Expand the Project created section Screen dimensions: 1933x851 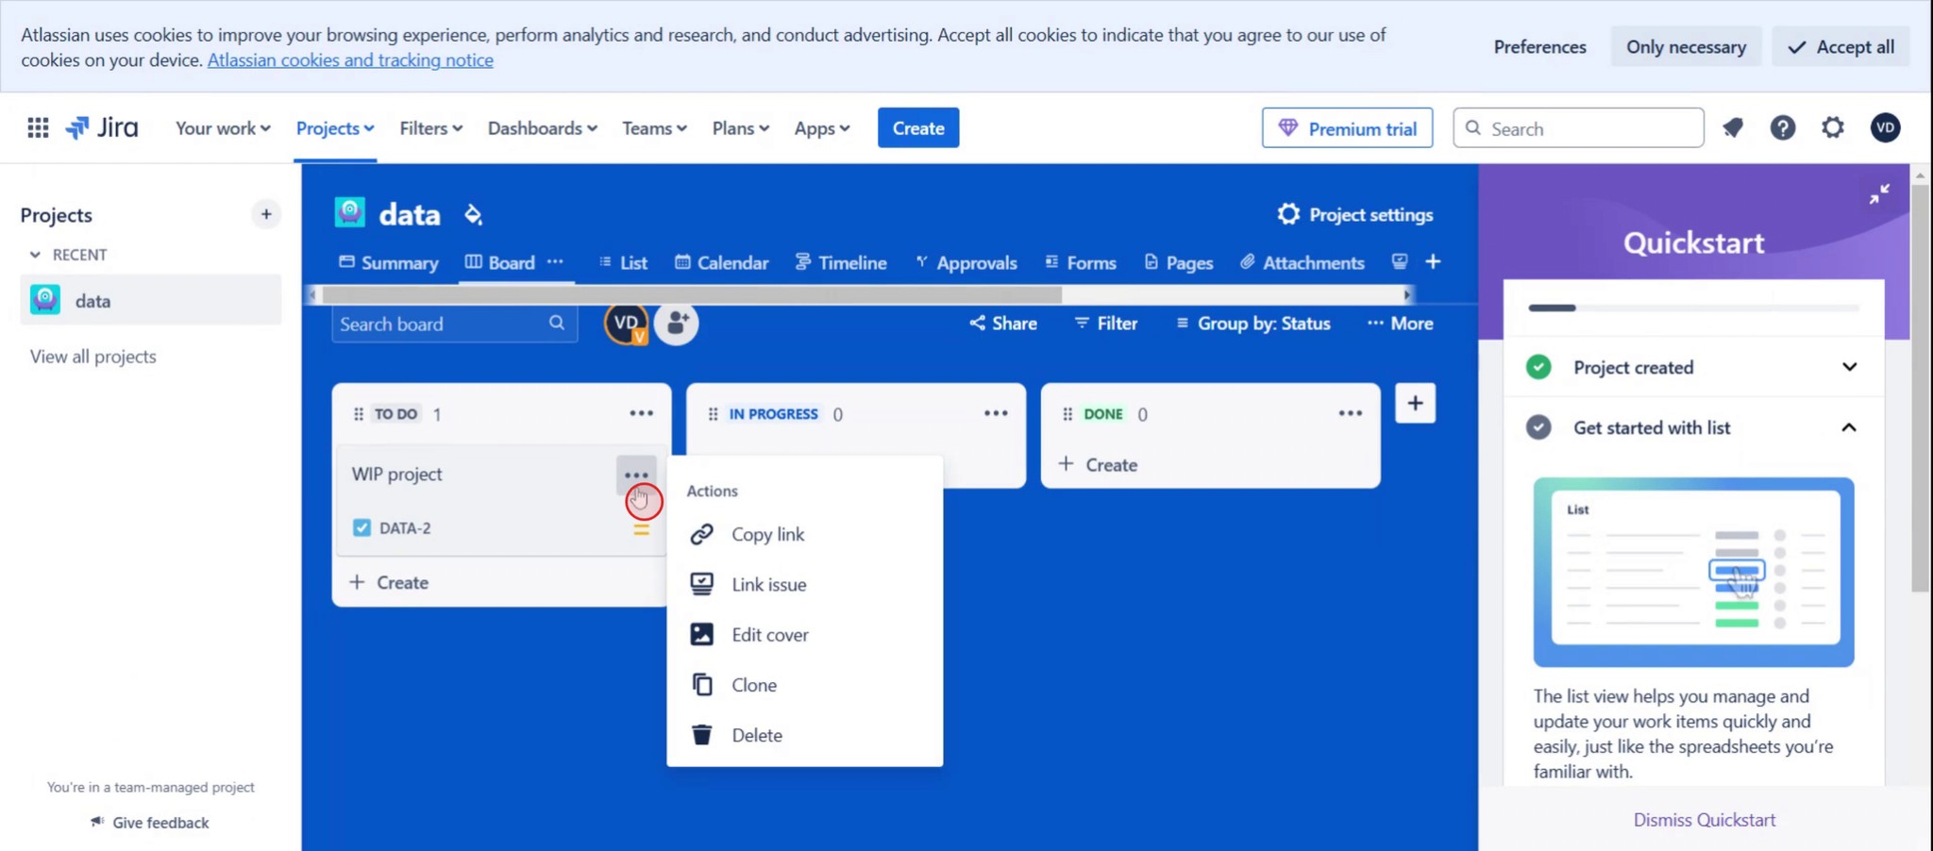1849,367
